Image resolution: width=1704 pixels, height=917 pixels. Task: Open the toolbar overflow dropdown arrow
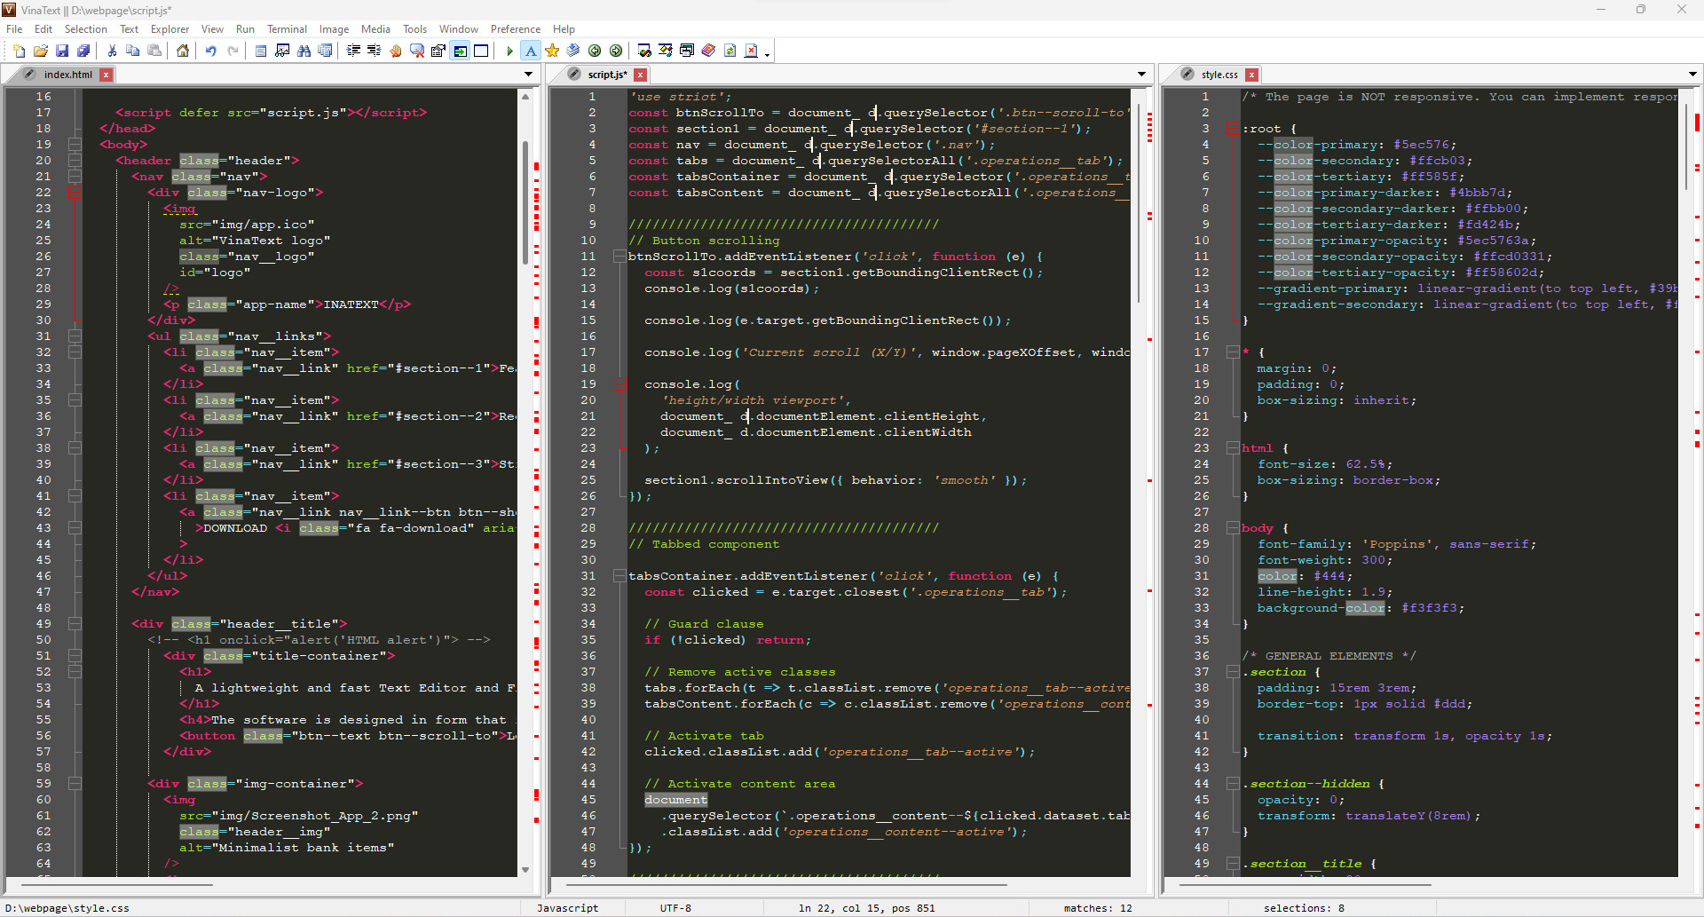click(x=767, y=55)
